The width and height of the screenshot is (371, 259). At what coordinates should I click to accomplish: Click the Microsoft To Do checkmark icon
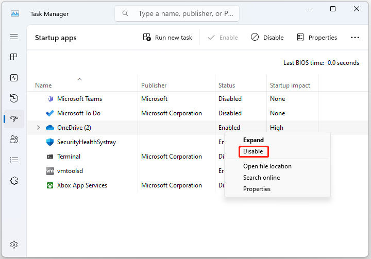[50, 113]
